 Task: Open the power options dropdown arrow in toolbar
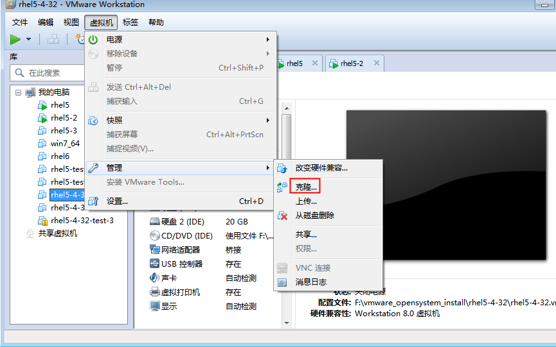tap(29, 39)
